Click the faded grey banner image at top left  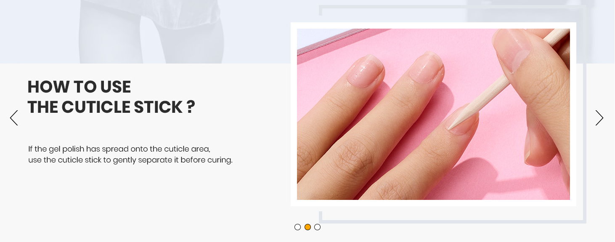tap(151, 32)
